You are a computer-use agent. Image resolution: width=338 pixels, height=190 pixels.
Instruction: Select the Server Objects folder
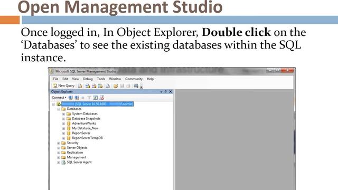tap(77, 148)
